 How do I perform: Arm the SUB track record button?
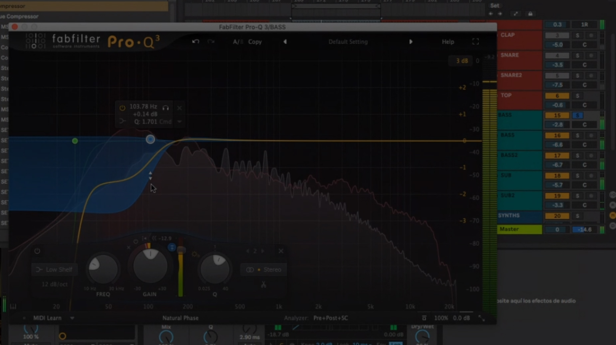click(591, 176)
